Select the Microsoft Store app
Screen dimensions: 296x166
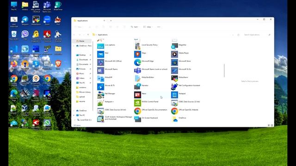(181, 62)
